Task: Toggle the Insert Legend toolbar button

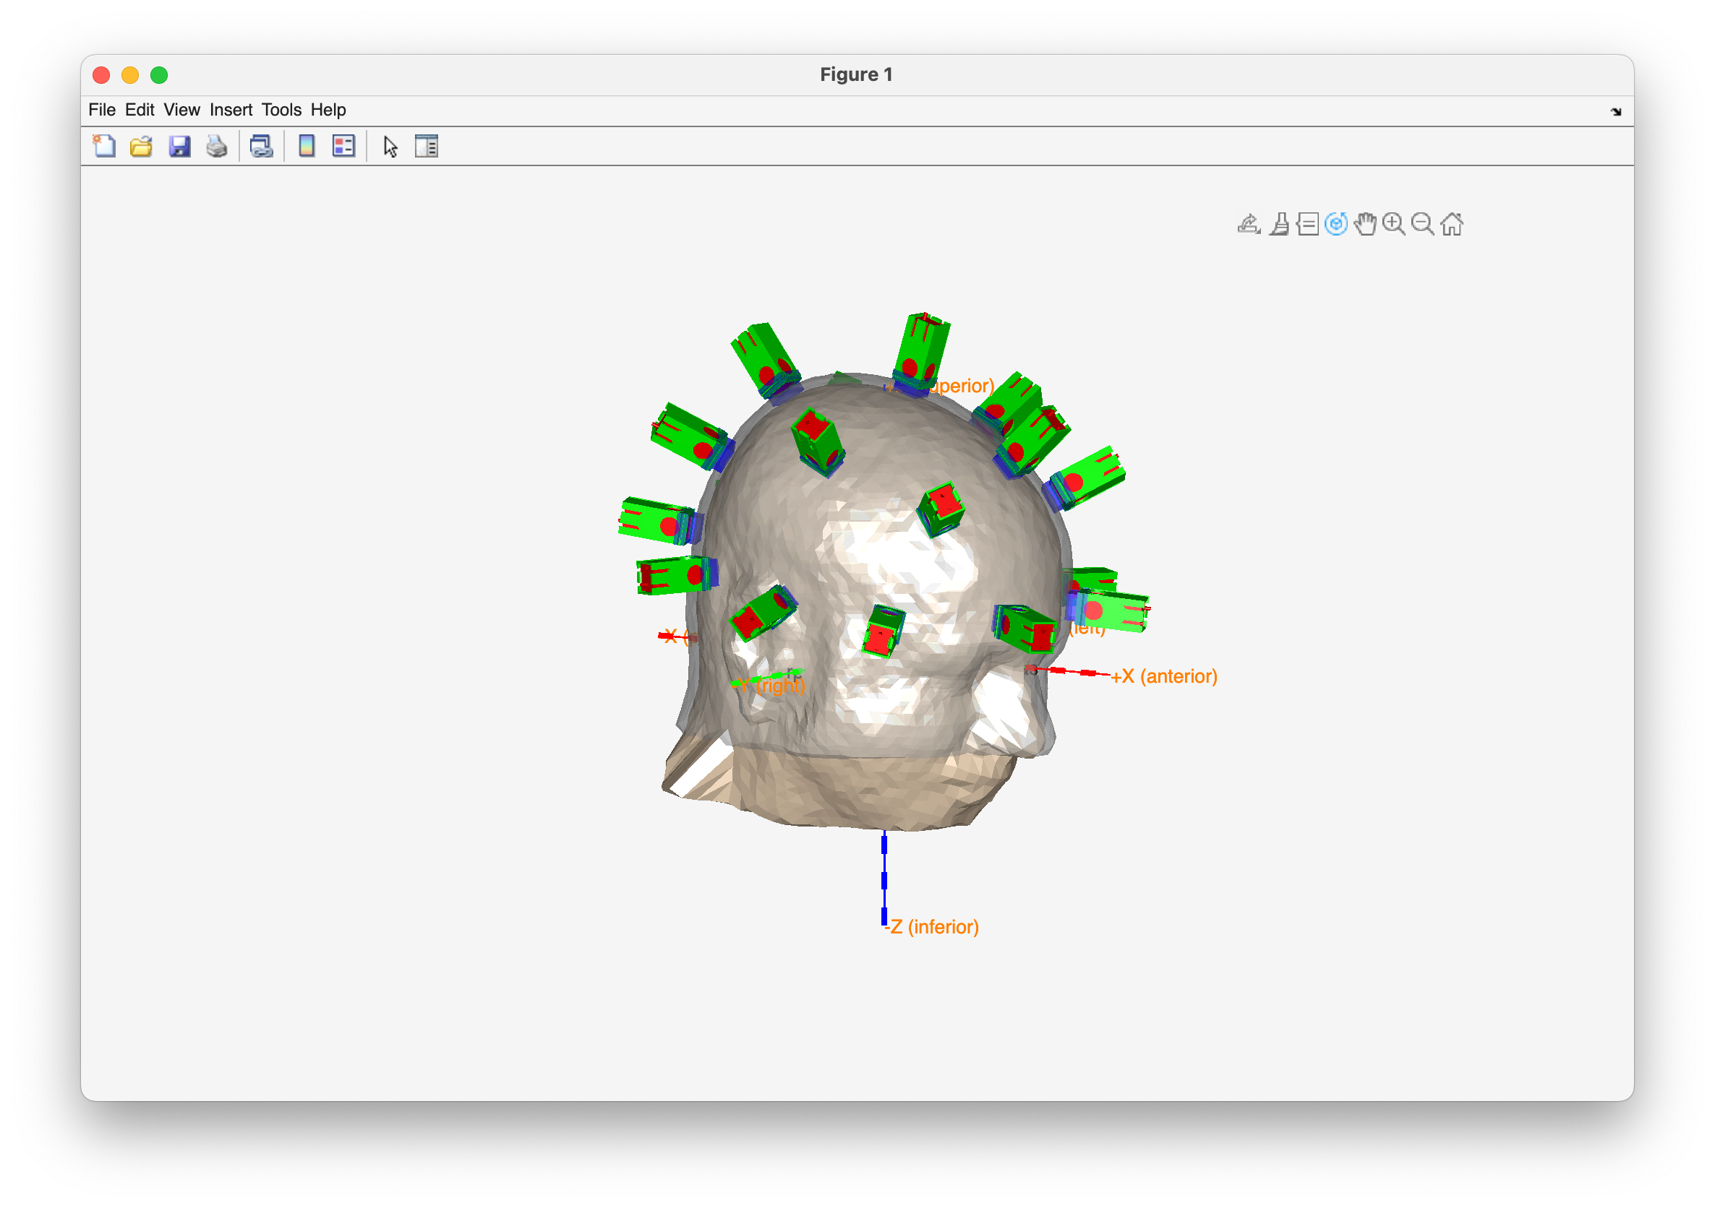Action: click(x=343, y=147)
